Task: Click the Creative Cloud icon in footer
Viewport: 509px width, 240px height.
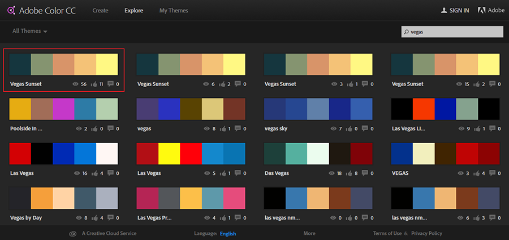Action: [x=72, y=233]
